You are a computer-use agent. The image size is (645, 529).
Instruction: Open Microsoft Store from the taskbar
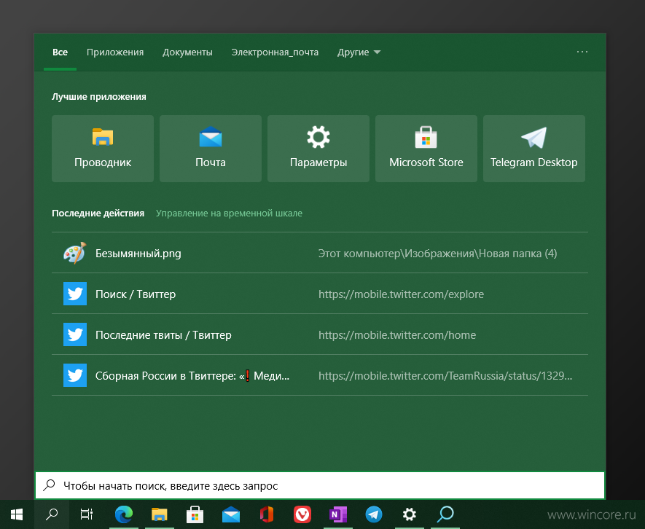(195, 514)
